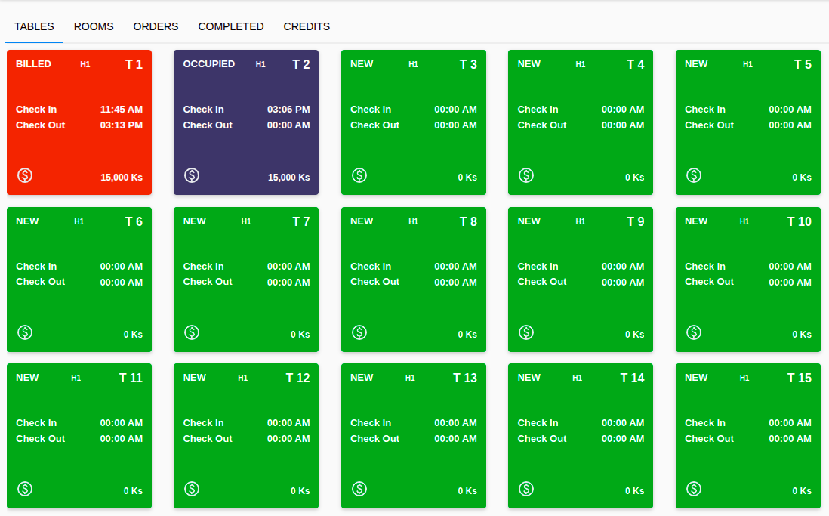The image size is (829, 516).
Task: Click the money icon on table T 11
Action: tap(24, 487)
